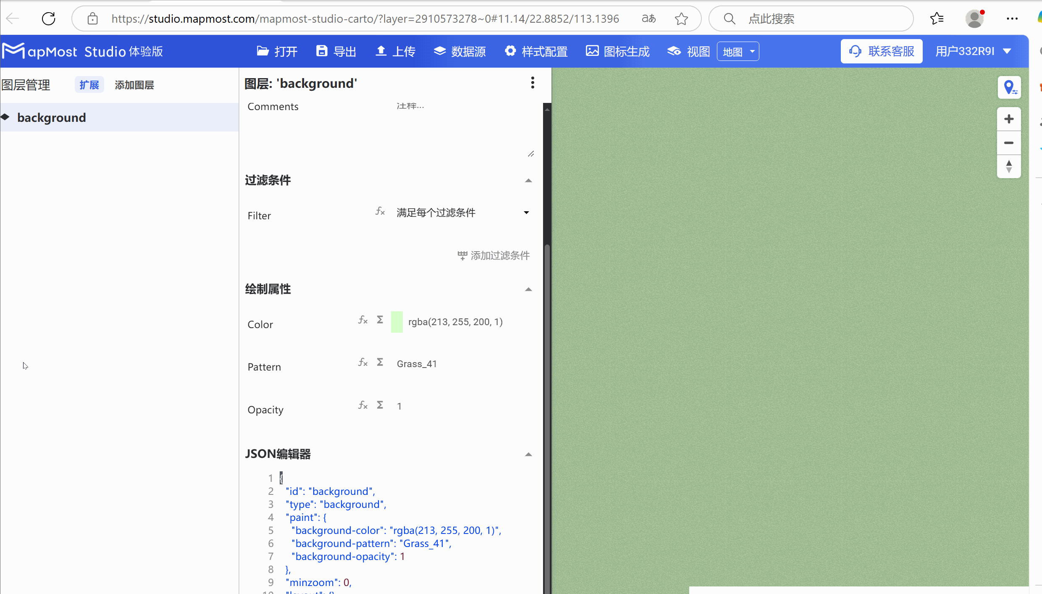The image size is (1042, 594).
Task: Launch the 图标生成 icon generator
Action: point(617,51)
